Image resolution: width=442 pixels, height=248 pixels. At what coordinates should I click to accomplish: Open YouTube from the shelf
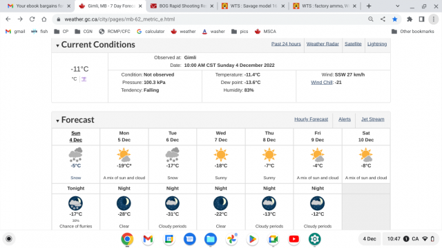(294, 239)
